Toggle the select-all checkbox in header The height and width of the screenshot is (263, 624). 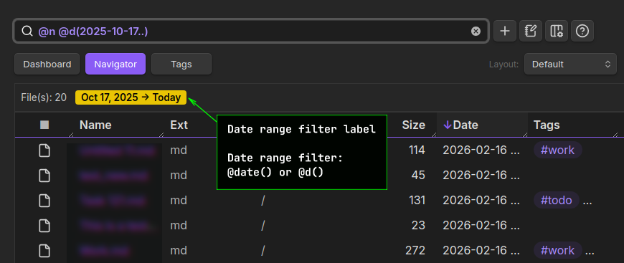(x=44, y=125)
